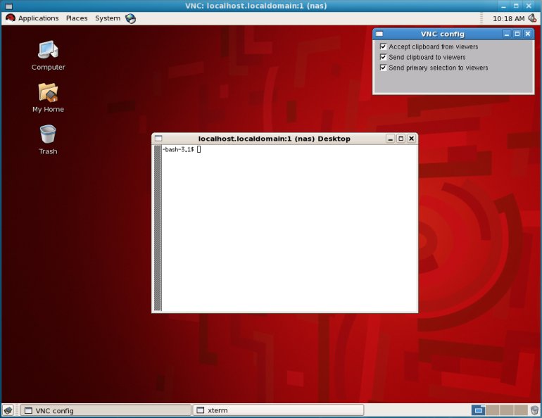Uncheck Send clipboard to viewers
This screenshot has width=542, height=418.
(x=383, y=57)
